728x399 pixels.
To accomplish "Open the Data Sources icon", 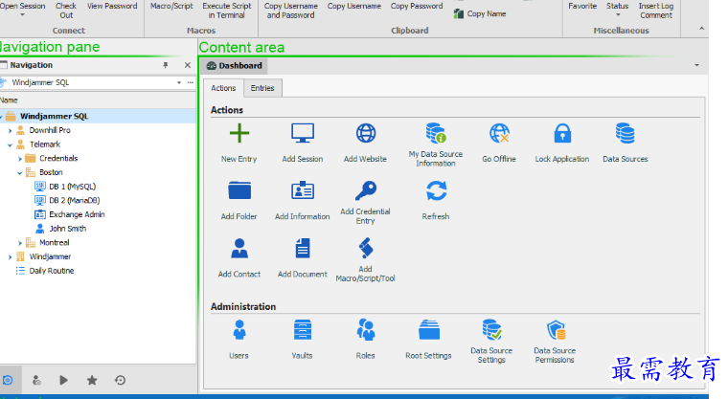I will point(625,134).
